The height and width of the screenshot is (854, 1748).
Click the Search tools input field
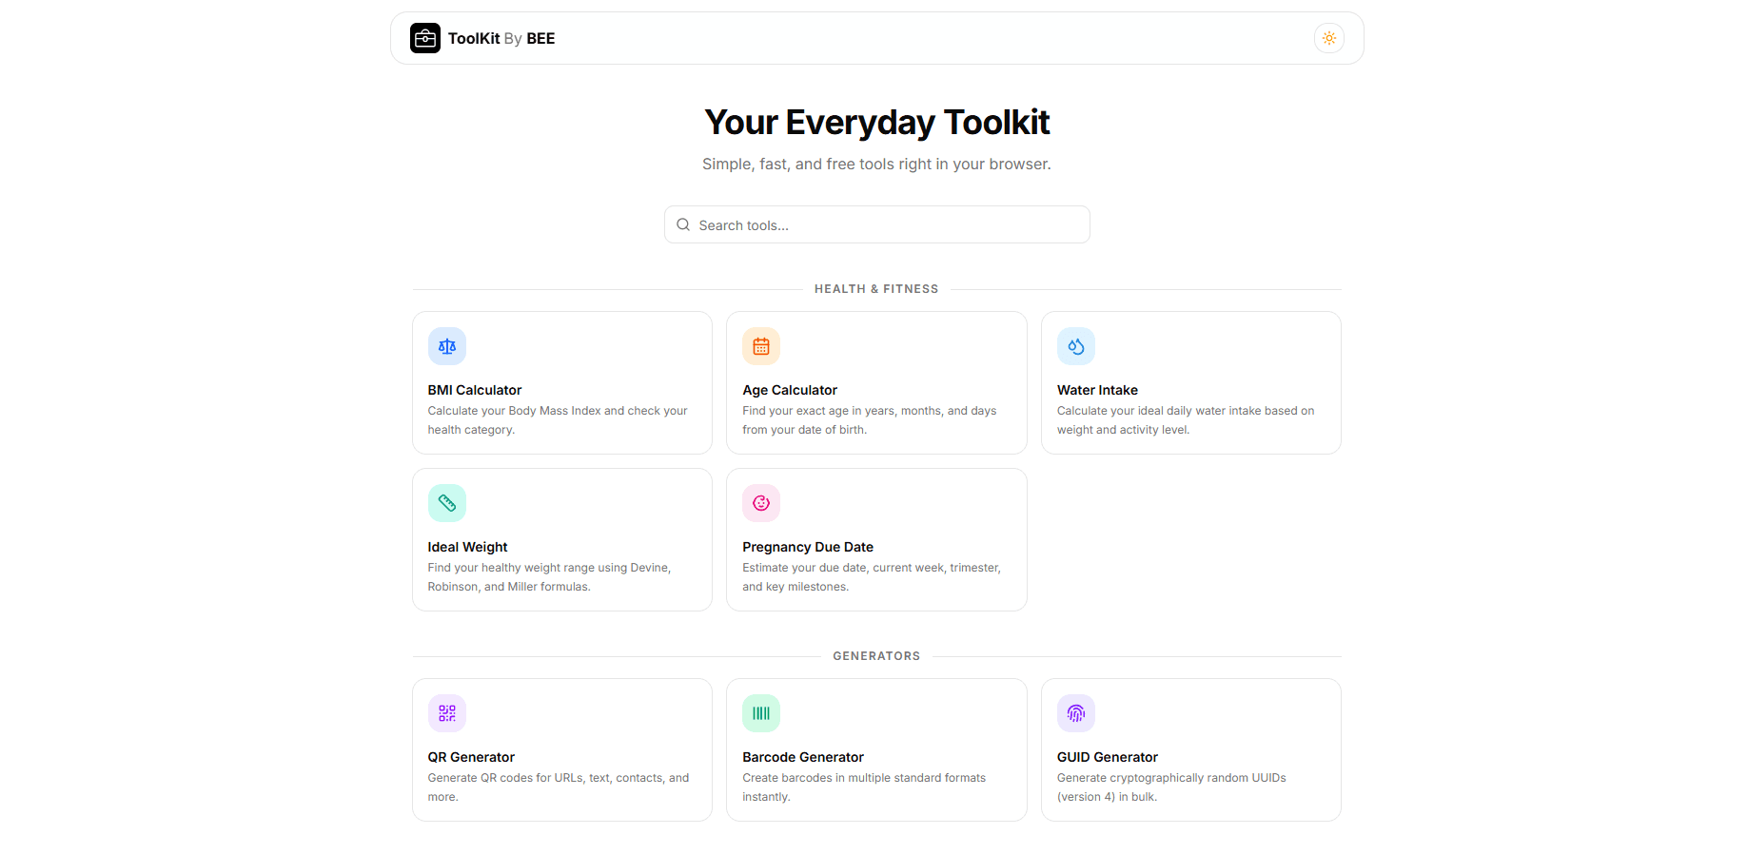point(877,224)
